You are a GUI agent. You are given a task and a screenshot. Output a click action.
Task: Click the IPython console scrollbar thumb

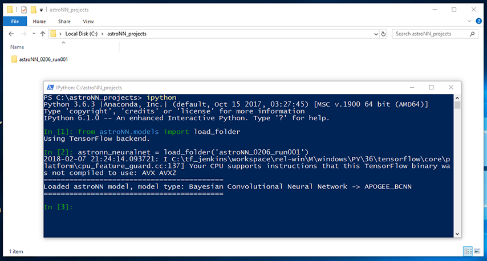coord(457,105)
